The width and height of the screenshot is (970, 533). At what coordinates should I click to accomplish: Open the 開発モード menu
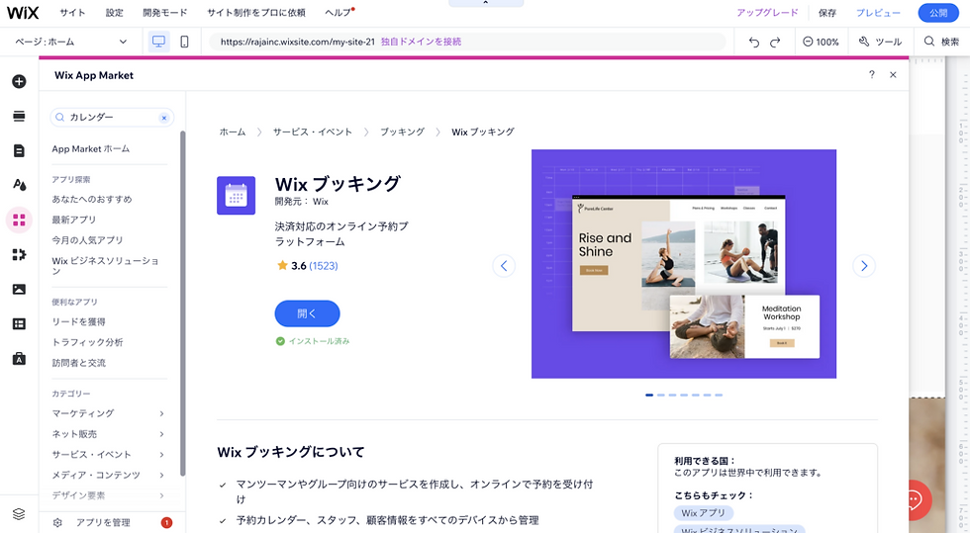tap(165, 13)
